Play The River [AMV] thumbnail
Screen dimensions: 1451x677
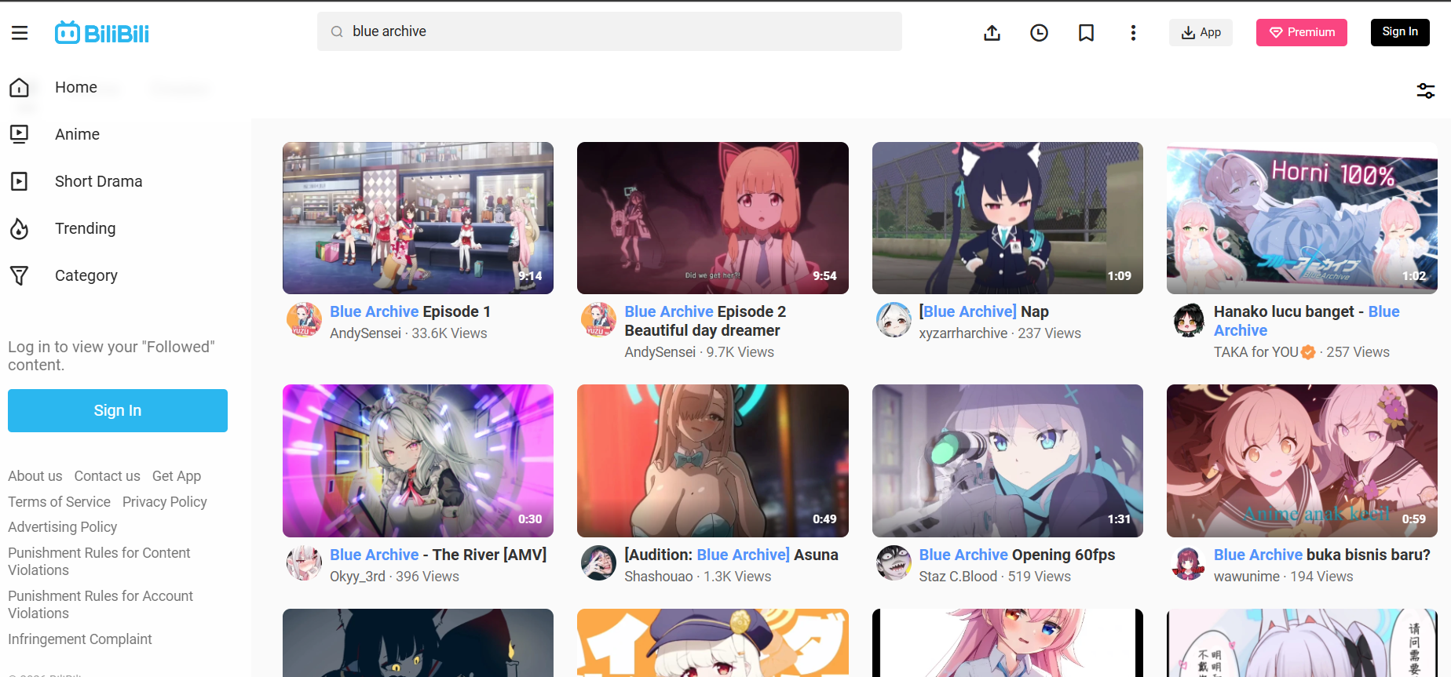pos(418,460)
